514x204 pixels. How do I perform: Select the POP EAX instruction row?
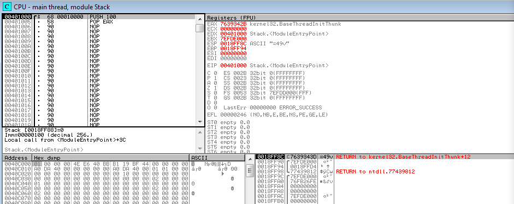[99, 22]
